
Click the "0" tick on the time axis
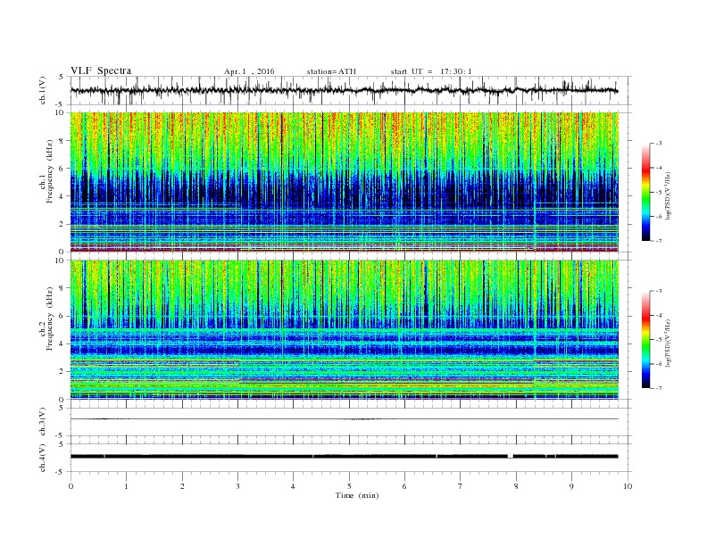click(x=71, y=486)
